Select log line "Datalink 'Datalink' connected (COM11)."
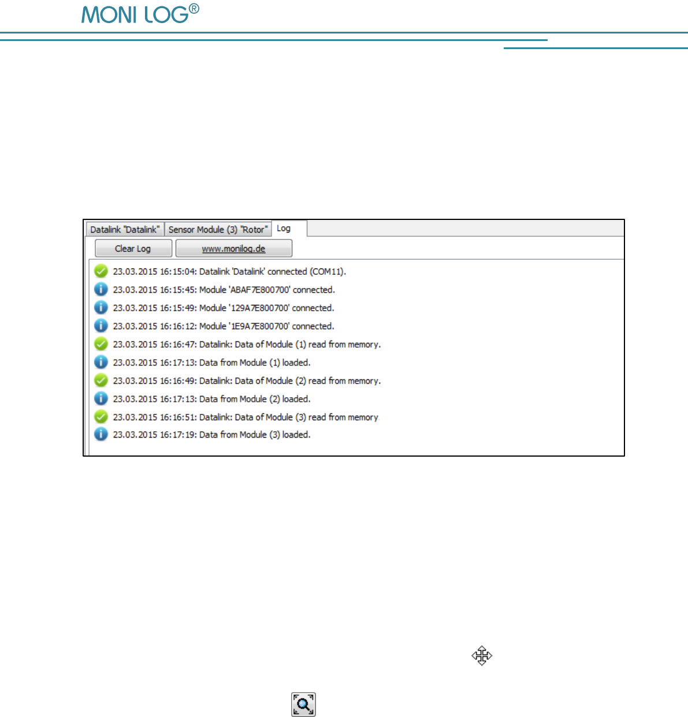The width and height of the screenshot is (688, 717). 229,271
